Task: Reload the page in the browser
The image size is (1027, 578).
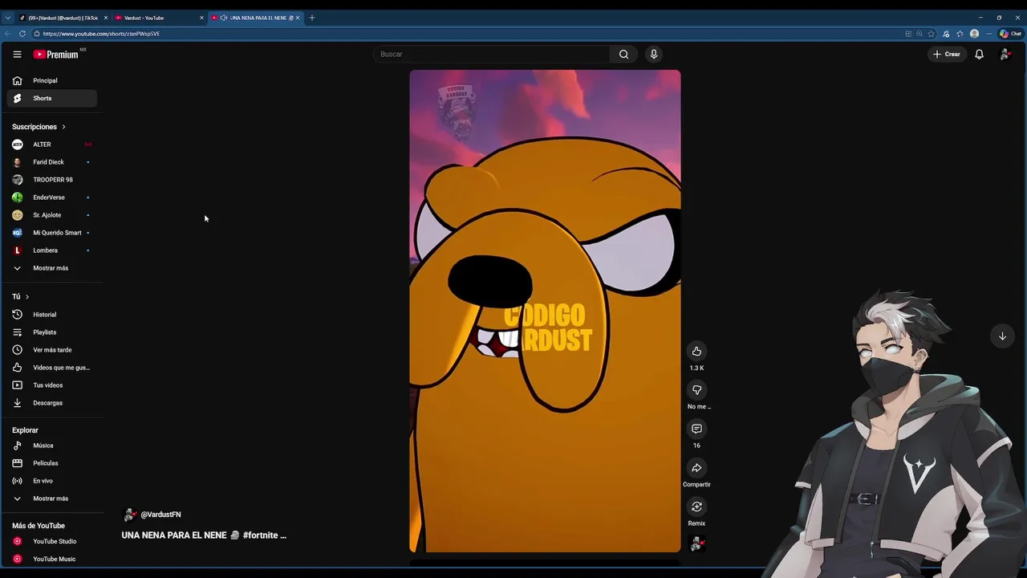Action: [x=22, y=34]
